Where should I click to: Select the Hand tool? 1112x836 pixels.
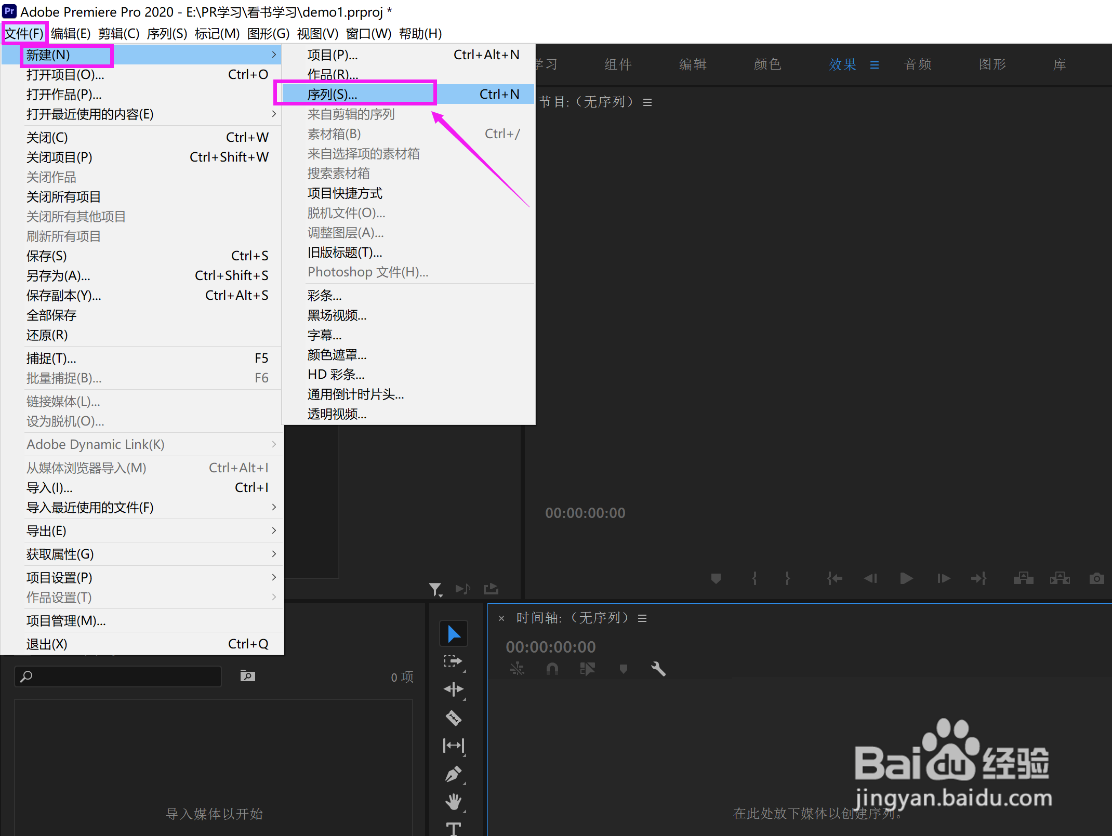[x=454, y=802]
